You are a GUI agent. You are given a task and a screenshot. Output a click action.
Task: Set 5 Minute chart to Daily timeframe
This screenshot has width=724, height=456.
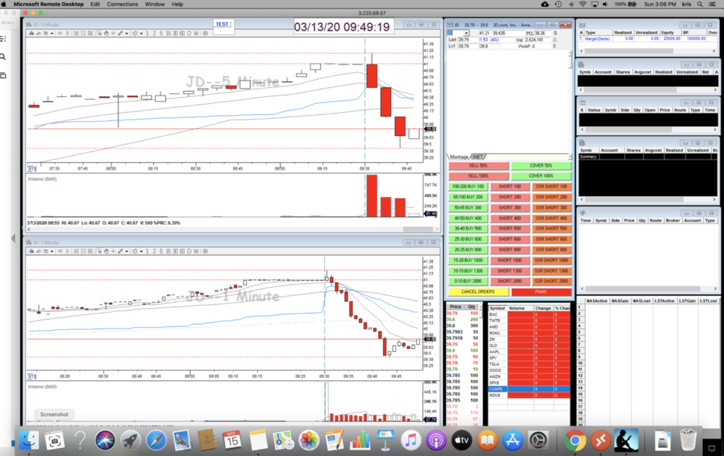(x=189, y=33)
